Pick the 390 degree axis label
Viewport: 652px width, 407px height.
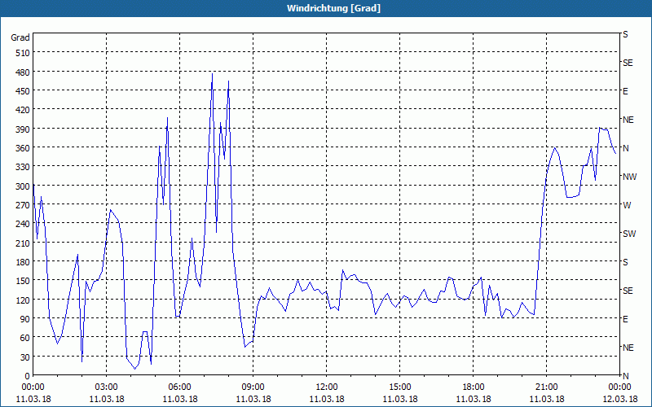[23, 129]
